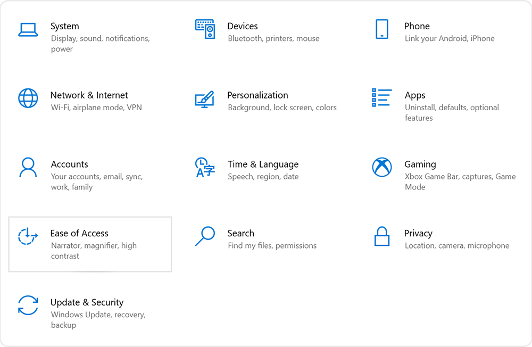
Task: Click the Phone icon
Action: click(x=381, y=29)
